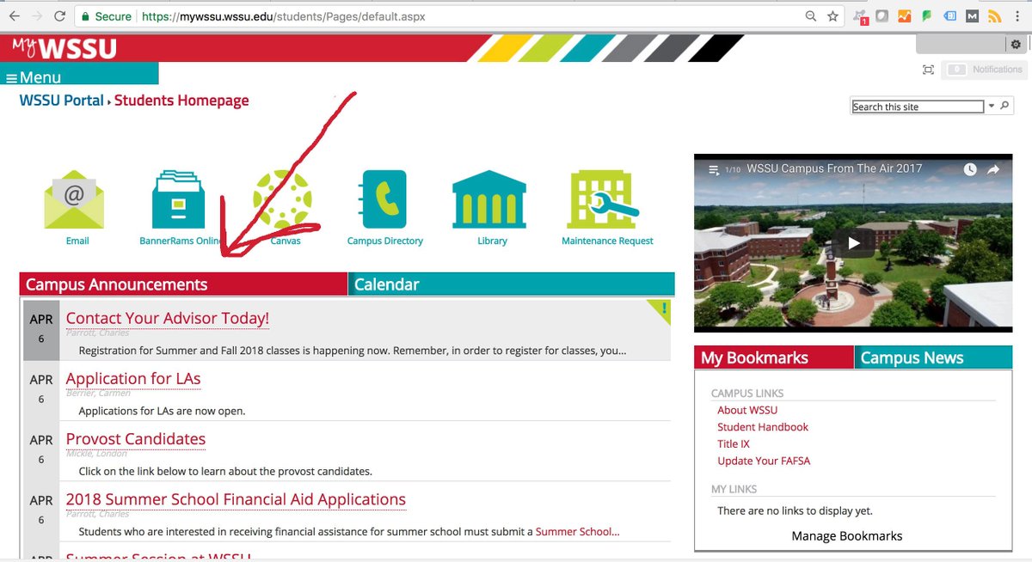The width and height of the screenshot is (1032, 562).
Task: Open the Email envelope icon
Action: click(74, 199)
